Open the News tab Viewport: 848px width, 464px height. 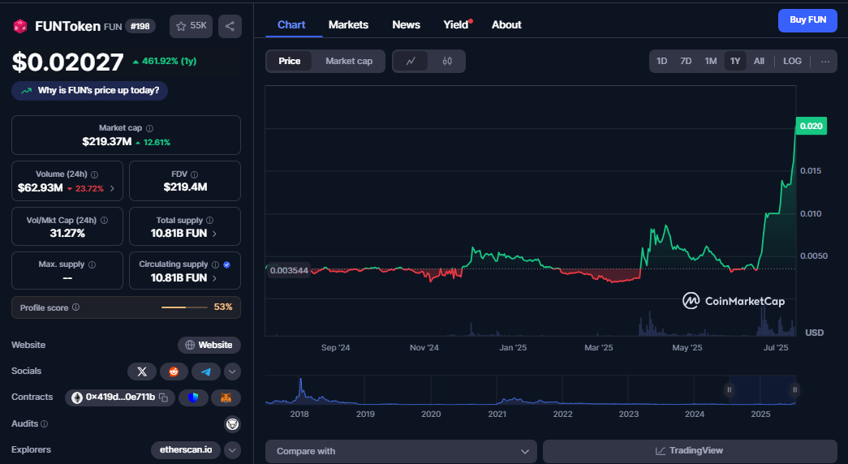[x=406, y=24]
